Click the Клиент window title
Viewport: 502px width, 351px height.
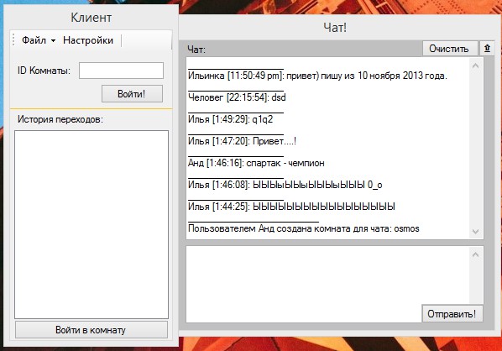pyautogui.click(x=92, y=18)
